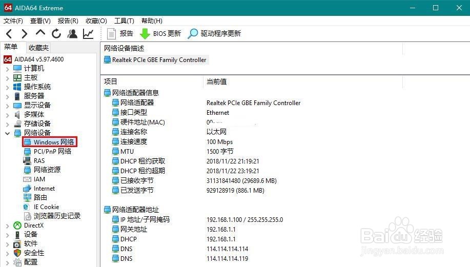This screenshot has height=267, width=470.
Task: Expand the 操作系统 tree node
Action: pyautogui.click(x=8, y=88)
